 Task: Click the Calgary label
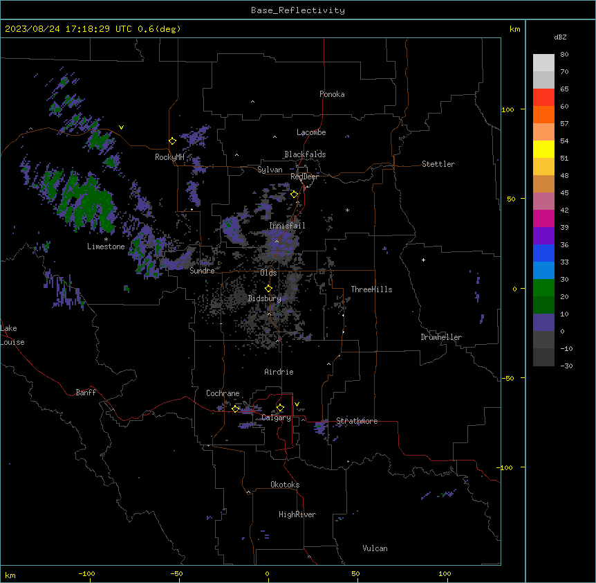pos(277,418)
